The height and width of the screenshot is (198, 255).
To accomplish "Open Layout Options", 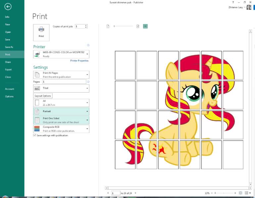I will (x=43, y=96).
